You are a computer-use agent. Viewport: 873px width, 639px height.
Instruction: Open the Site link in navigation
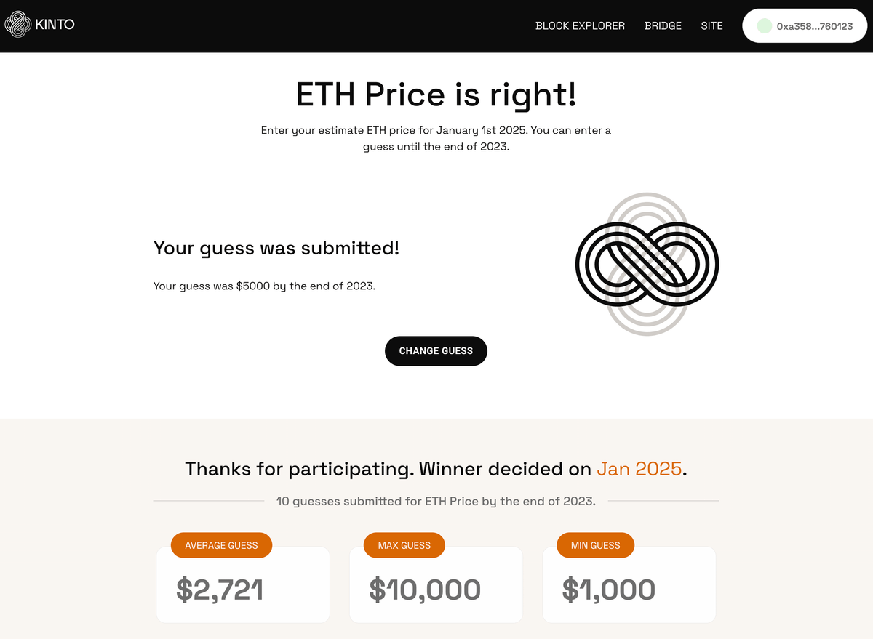pos(711,26)
